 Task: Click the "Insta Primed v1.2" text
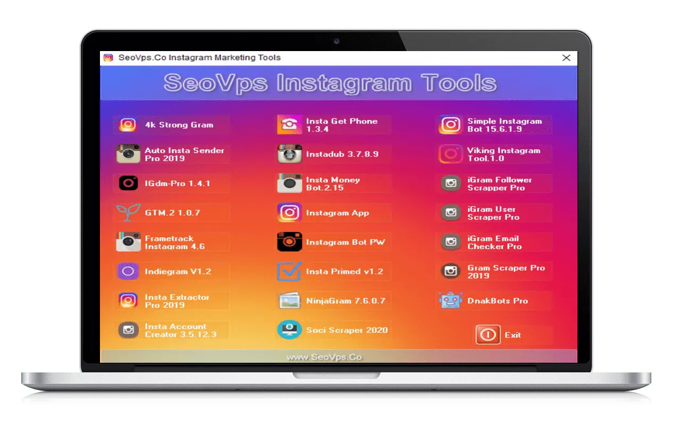pyautogui.click(x=345, y=271)
